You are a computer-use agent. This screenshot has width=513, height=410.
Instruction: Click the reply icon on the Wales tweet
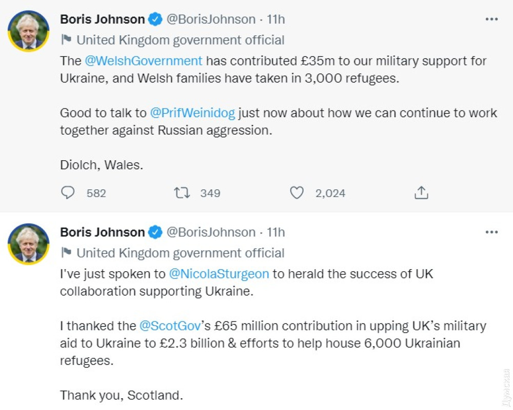pyautogui.click(x=68, y=193)
